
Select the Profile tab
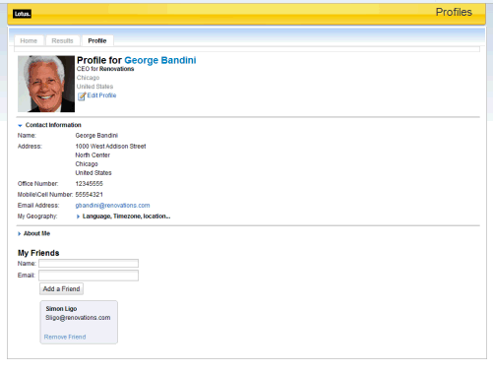click(x=97, y=40)
